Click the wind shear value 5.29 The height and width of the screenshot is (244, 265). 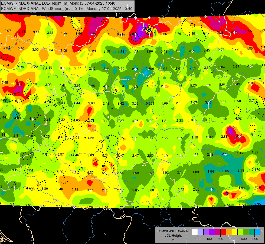tap(60, 172)
